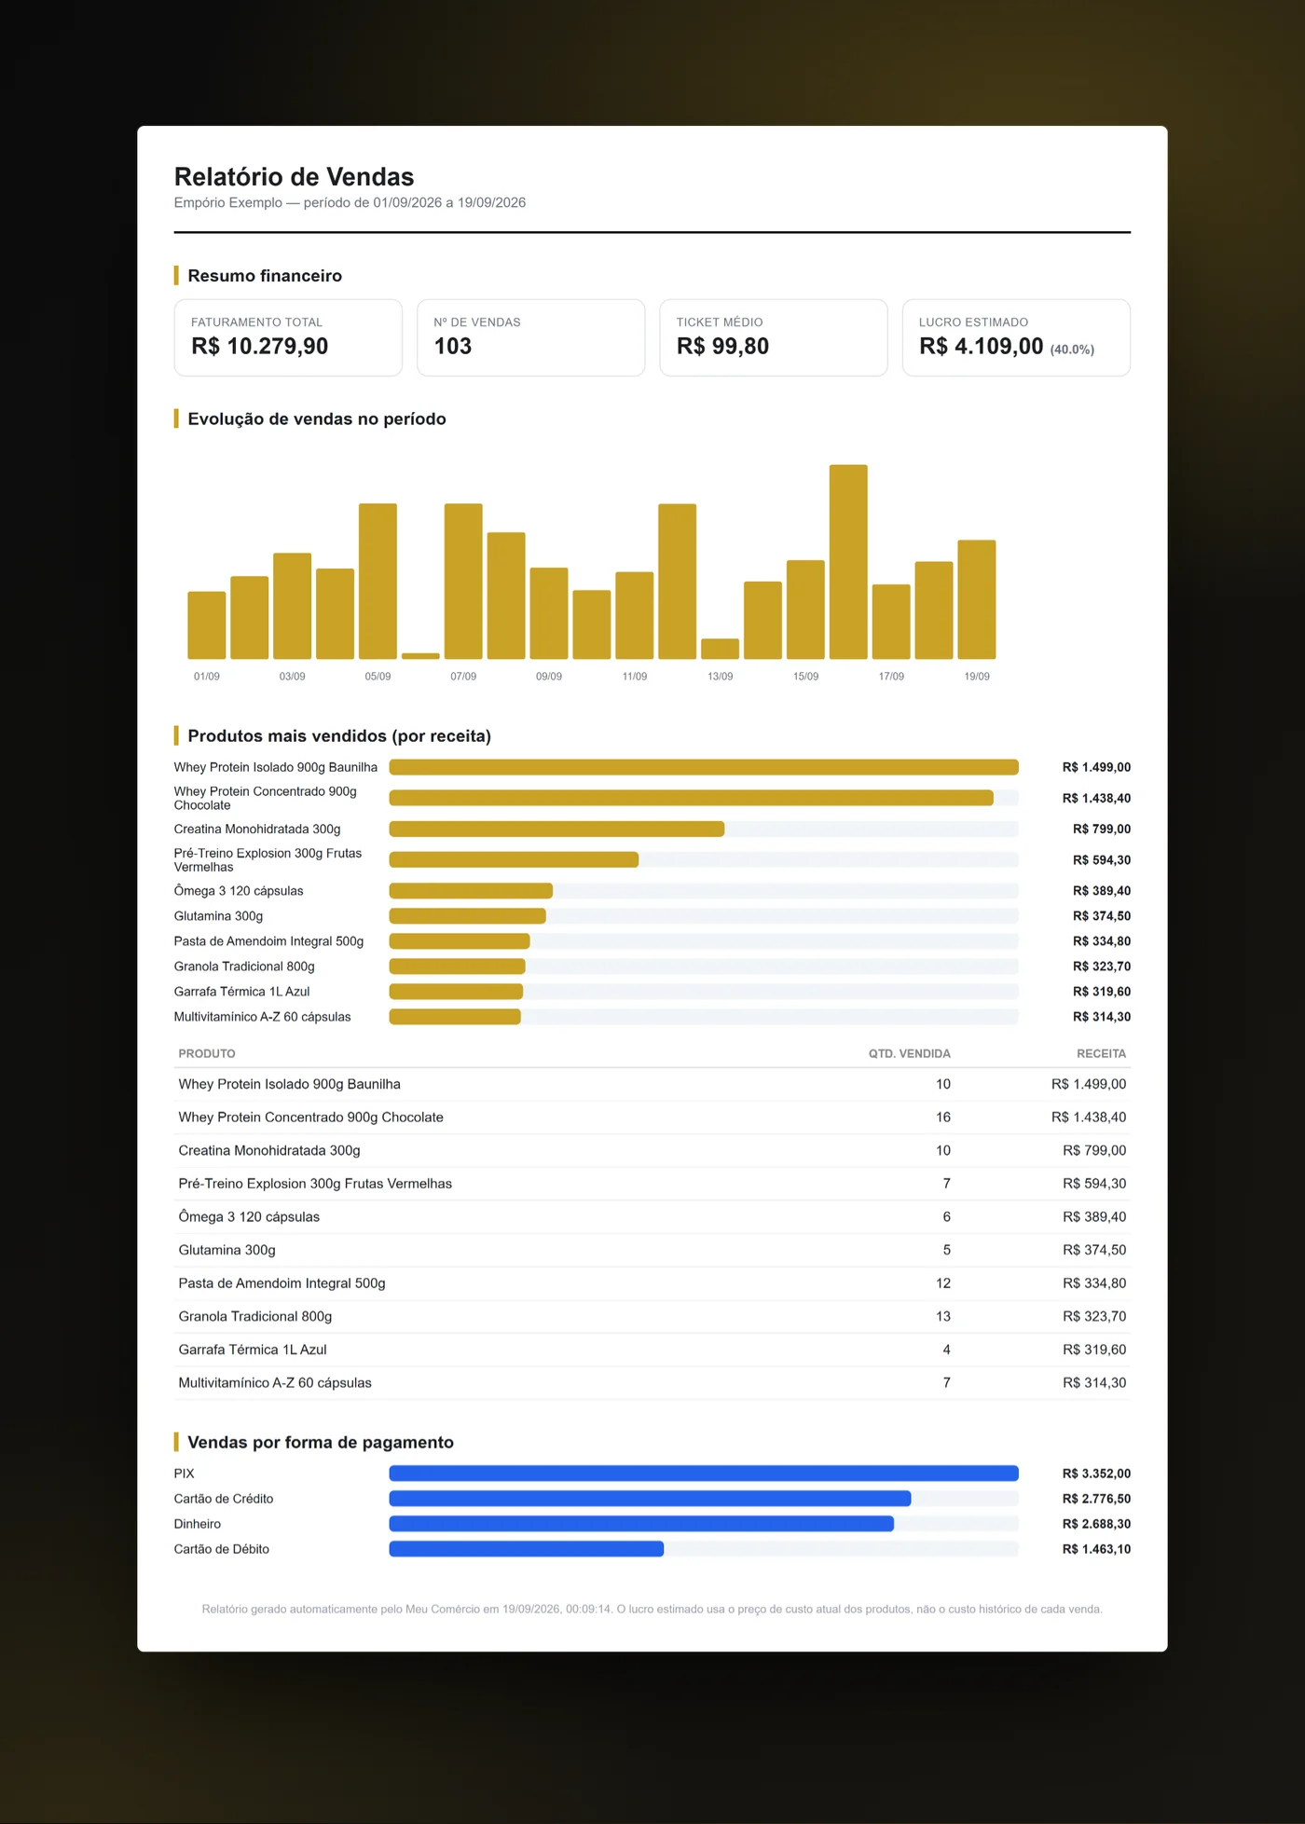Click the Whey Protein Isolado bar in the products chart
1305x1824 pixels.
pos(704,767)
